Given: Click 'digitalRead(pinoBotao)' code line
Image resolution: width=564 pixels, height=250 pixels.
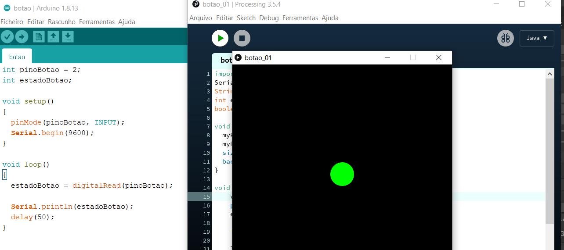Looking at the screenshot, I should point(123,185).
